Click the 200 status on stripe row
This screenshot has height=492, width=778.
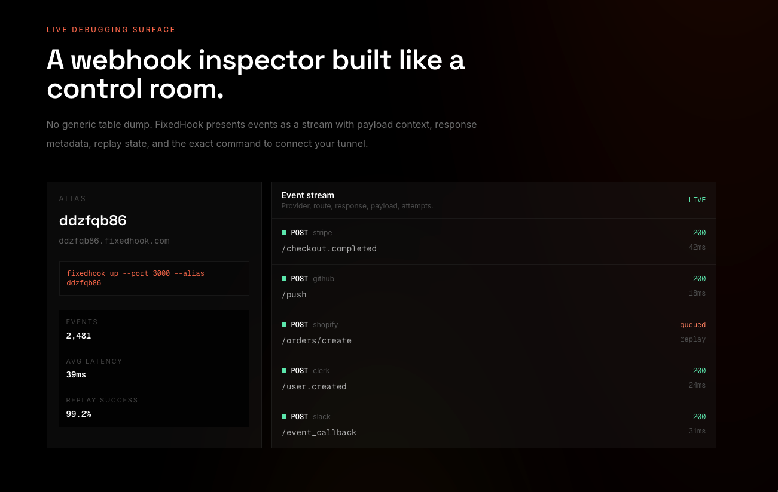click(699, 233)
